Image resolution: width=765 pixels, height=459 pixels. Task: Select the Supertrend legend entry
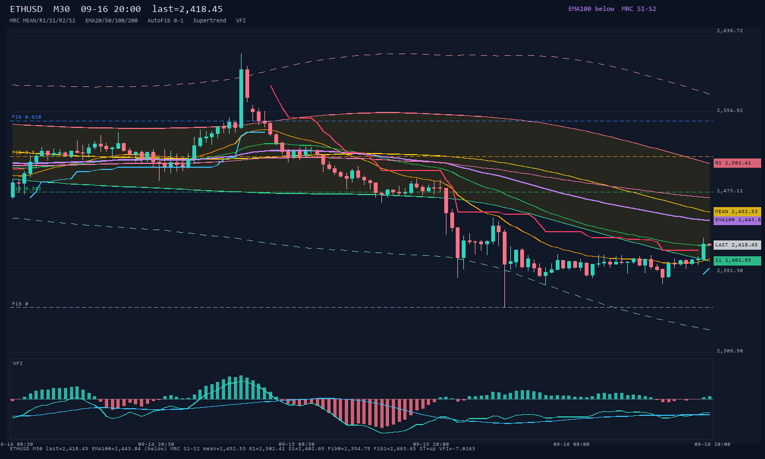click(x=210, y=20)
